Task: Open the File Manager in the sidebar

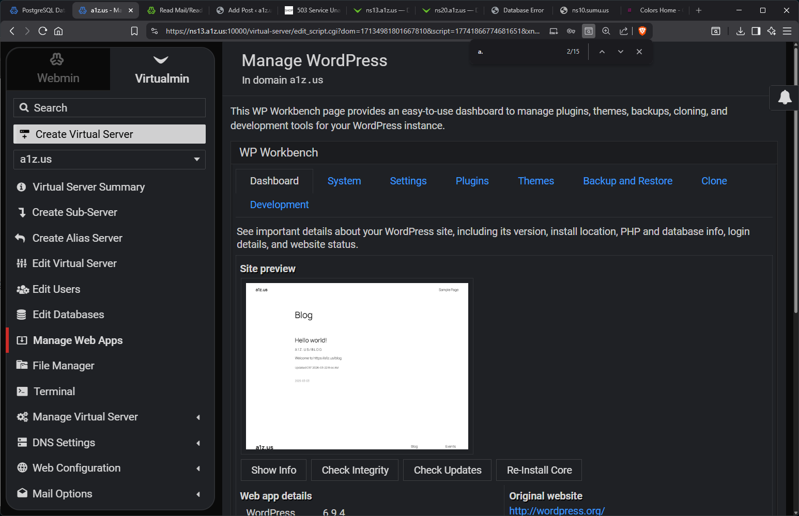Action: click(x=63, y=365)
